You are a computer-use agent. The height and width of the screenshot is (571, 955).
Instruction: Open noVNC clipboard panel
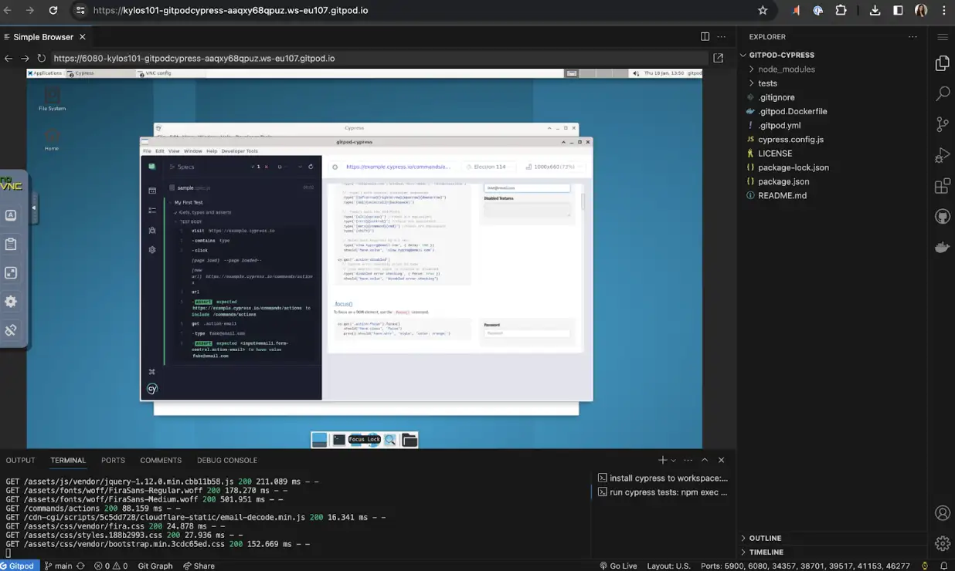[11, 245]
